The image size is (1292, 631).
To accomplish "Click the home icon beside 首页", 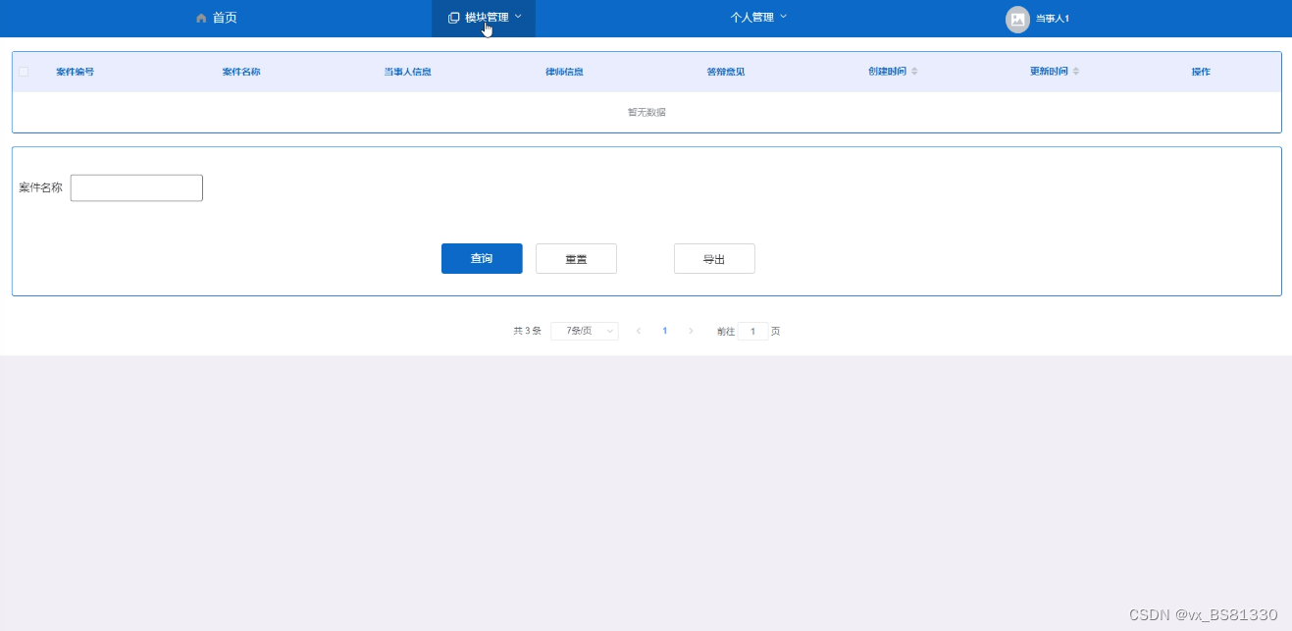I will (x=201, y=18).
